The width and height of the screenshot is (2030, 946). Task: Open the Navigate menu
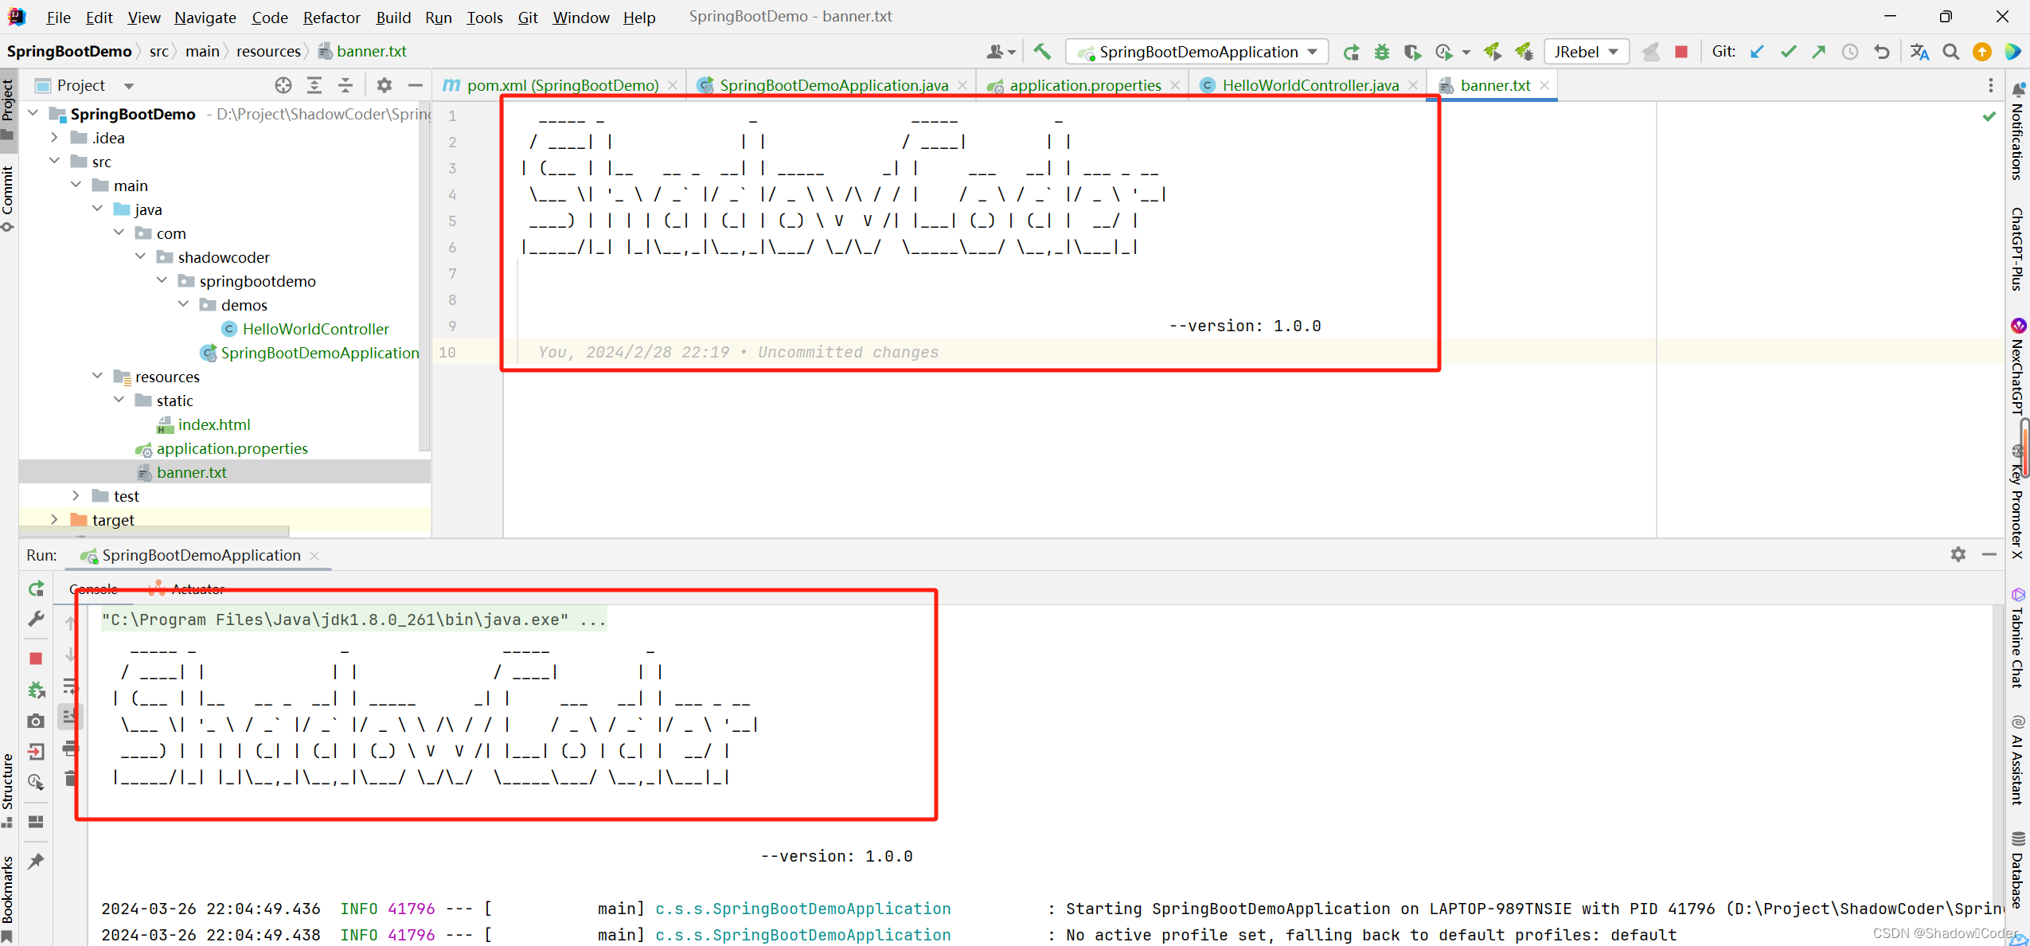click(205, 17)
